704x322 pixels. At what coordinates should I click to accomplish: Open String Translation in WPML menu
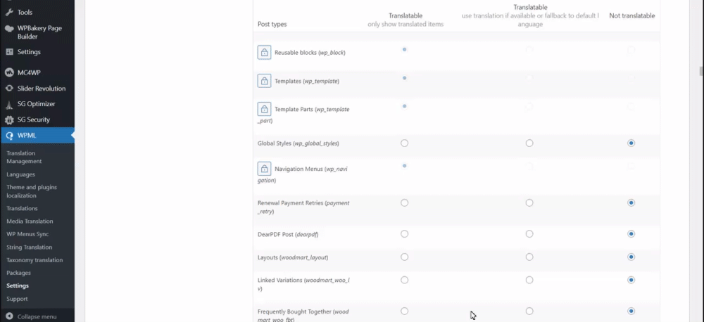29,247
